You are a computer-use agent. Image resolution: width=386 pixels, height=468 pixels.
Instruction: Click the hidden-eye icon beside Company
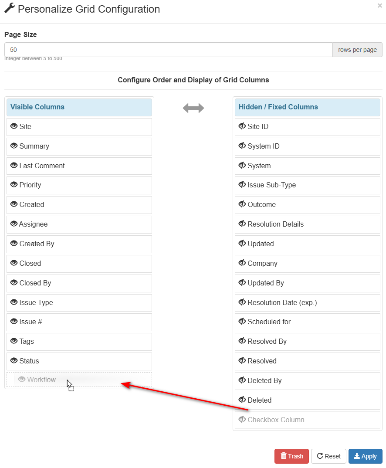(242, 263)
